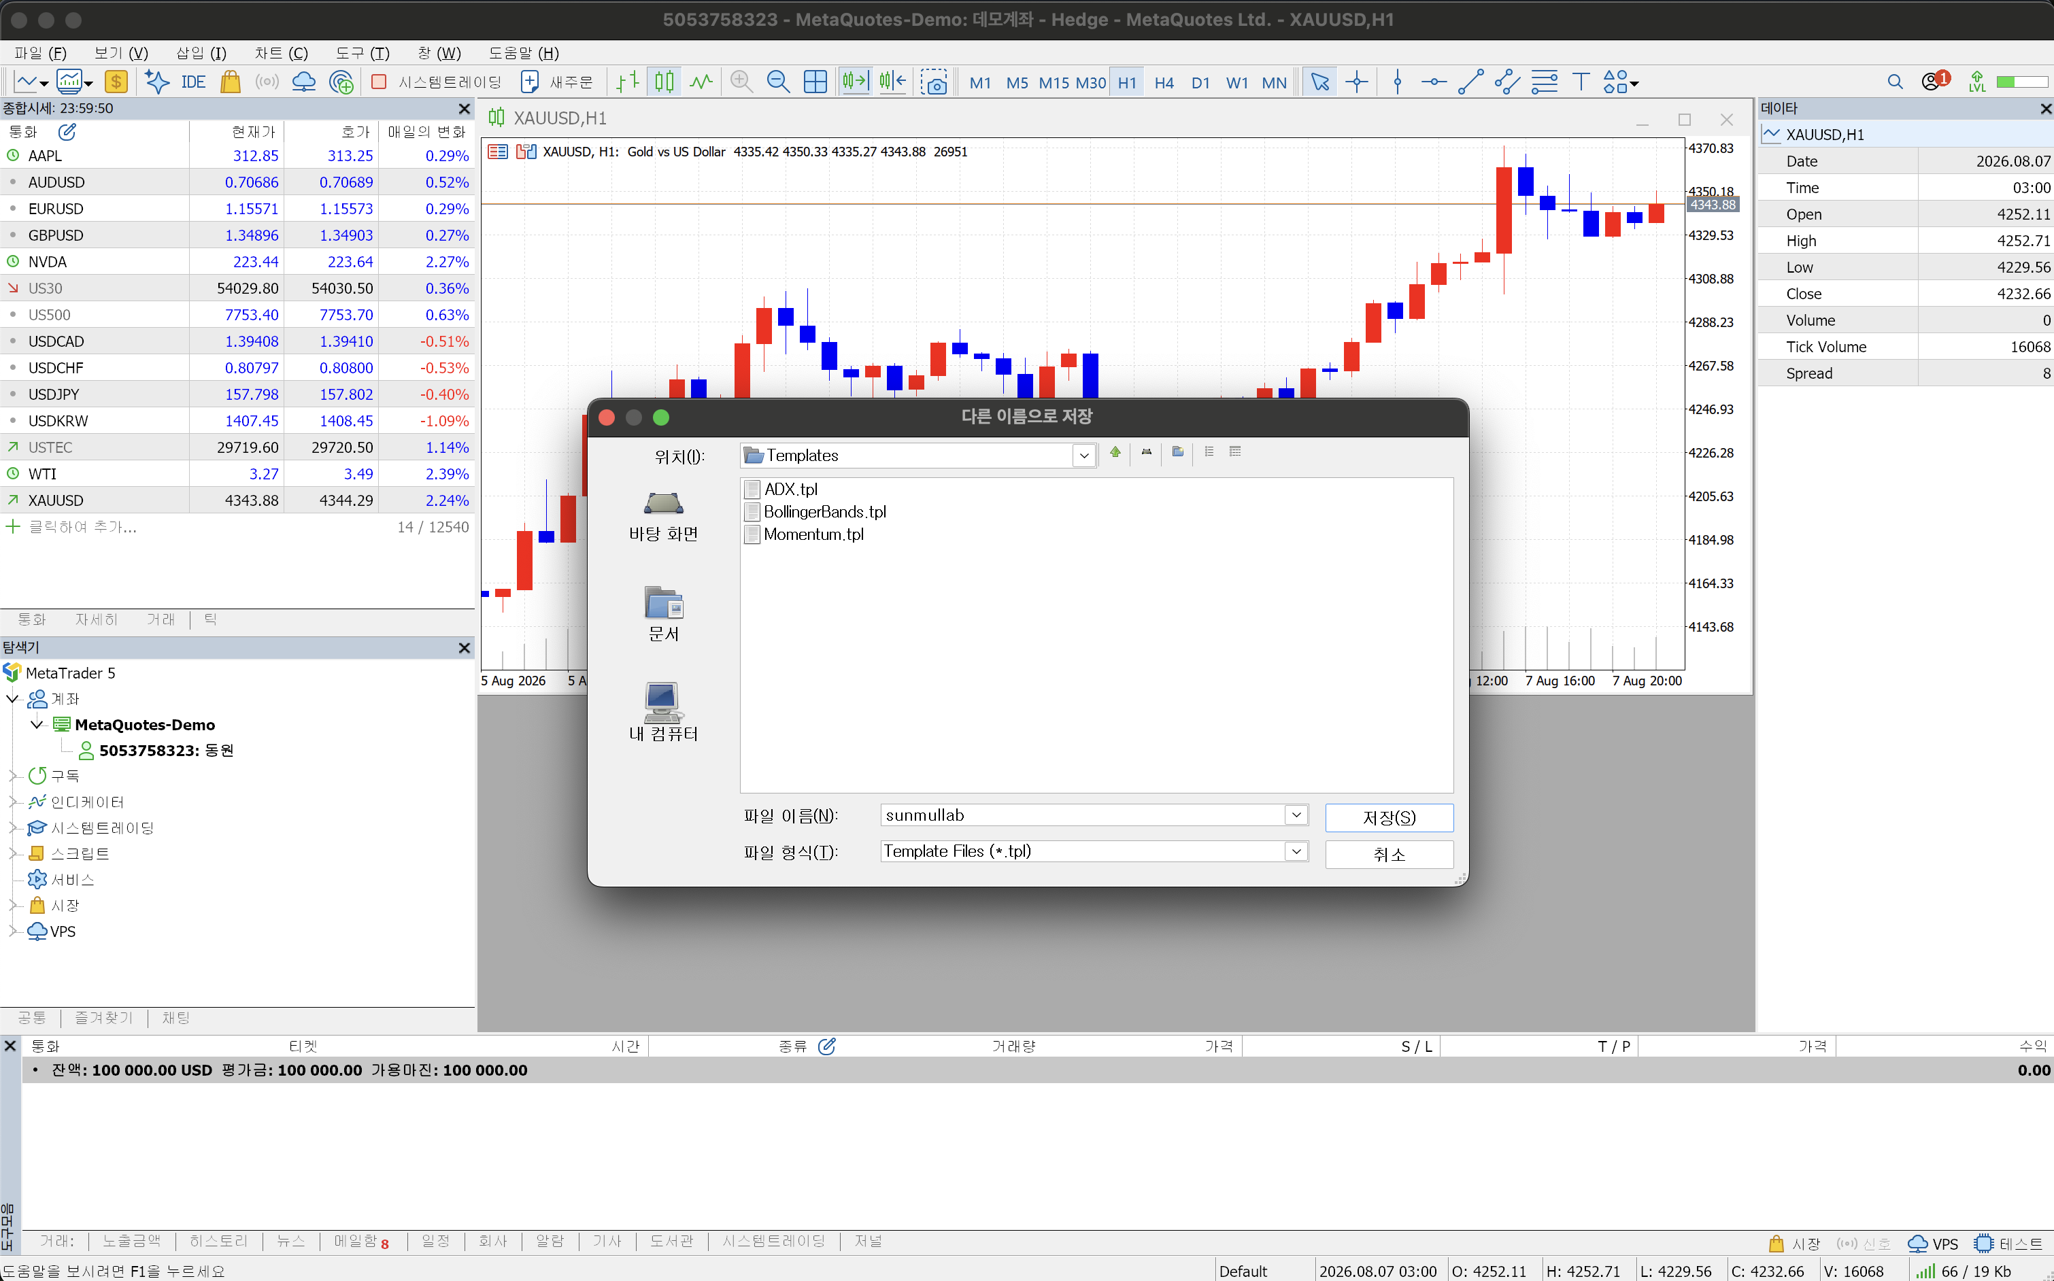Open search with the magnifier icon

coord(1896,82)
